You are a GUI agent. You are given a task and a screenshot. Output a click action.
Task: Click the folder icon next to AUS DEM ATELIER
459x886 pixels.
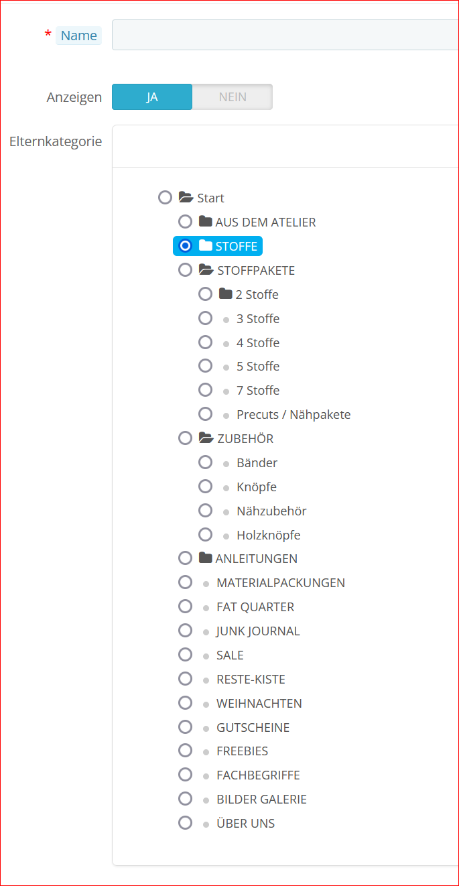click(205, 222)
